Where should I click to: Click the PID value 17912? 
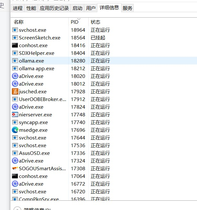click(x=78, y=99)
